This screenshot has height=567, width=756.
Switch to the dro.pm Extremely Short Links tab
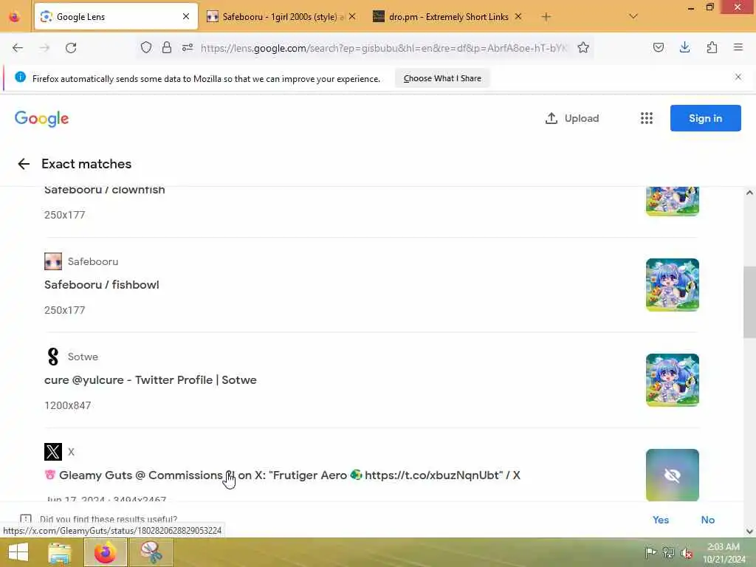(448, 17)
